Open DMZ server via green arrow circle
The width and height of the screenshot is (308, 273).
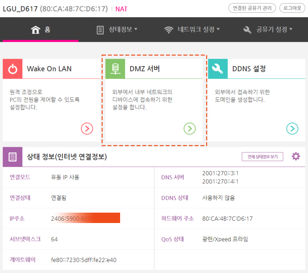pyautogui.click(x=189, y=128)
